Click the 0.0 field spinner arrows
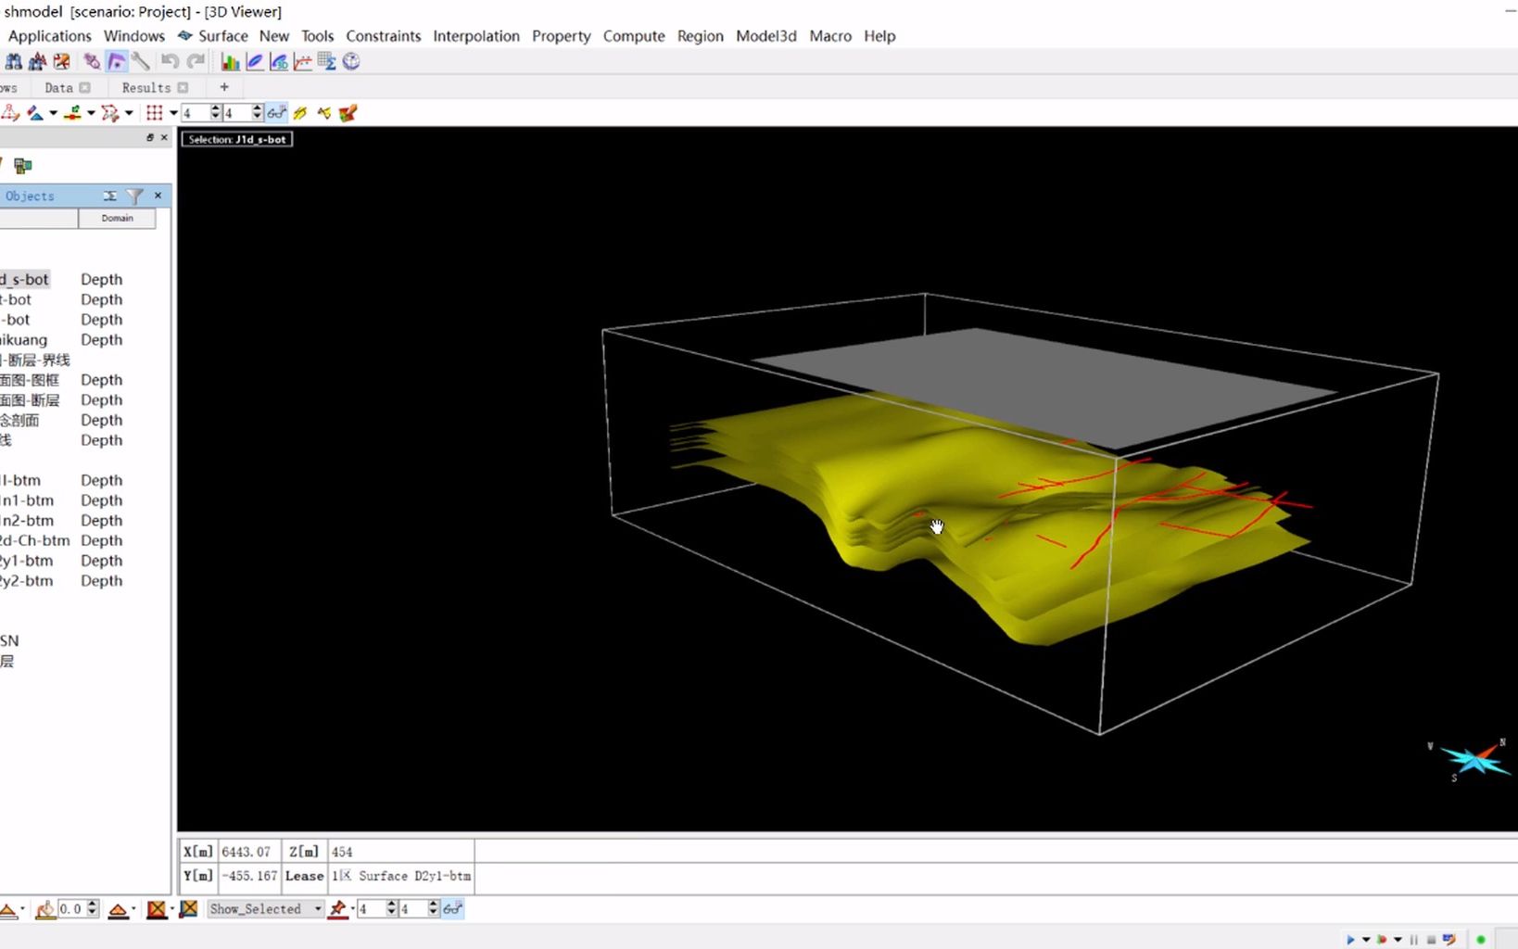This screenshot has width=1518, height=949. click(92, 909)
